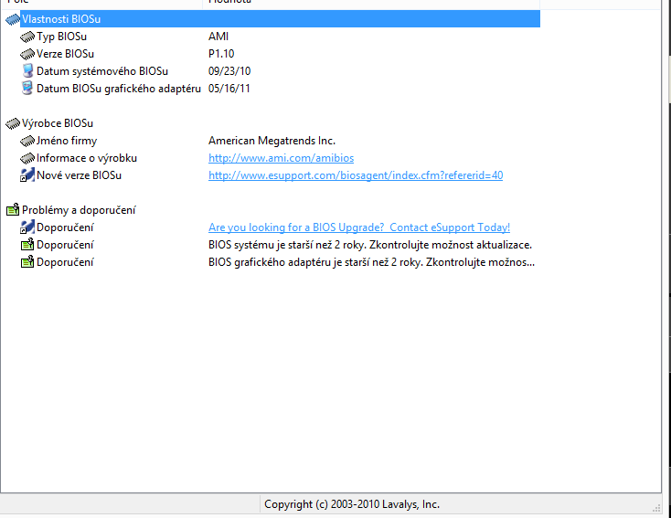Click the icon next to Informace o výrobku

[x=27, y=158]
